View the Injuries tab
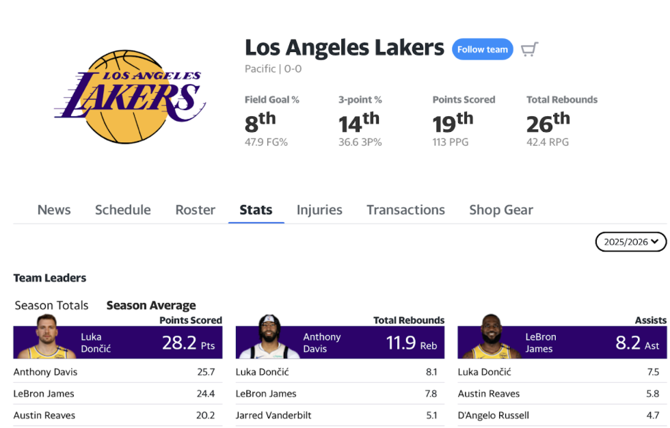Viewport: 670px width, 428px height. [x=319, y=210]
